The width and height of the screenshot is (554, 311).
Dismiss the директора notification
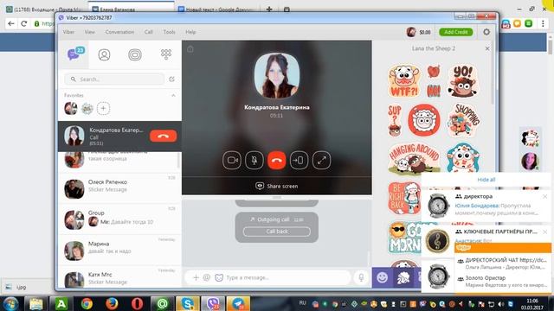click(x=544, y=196)
